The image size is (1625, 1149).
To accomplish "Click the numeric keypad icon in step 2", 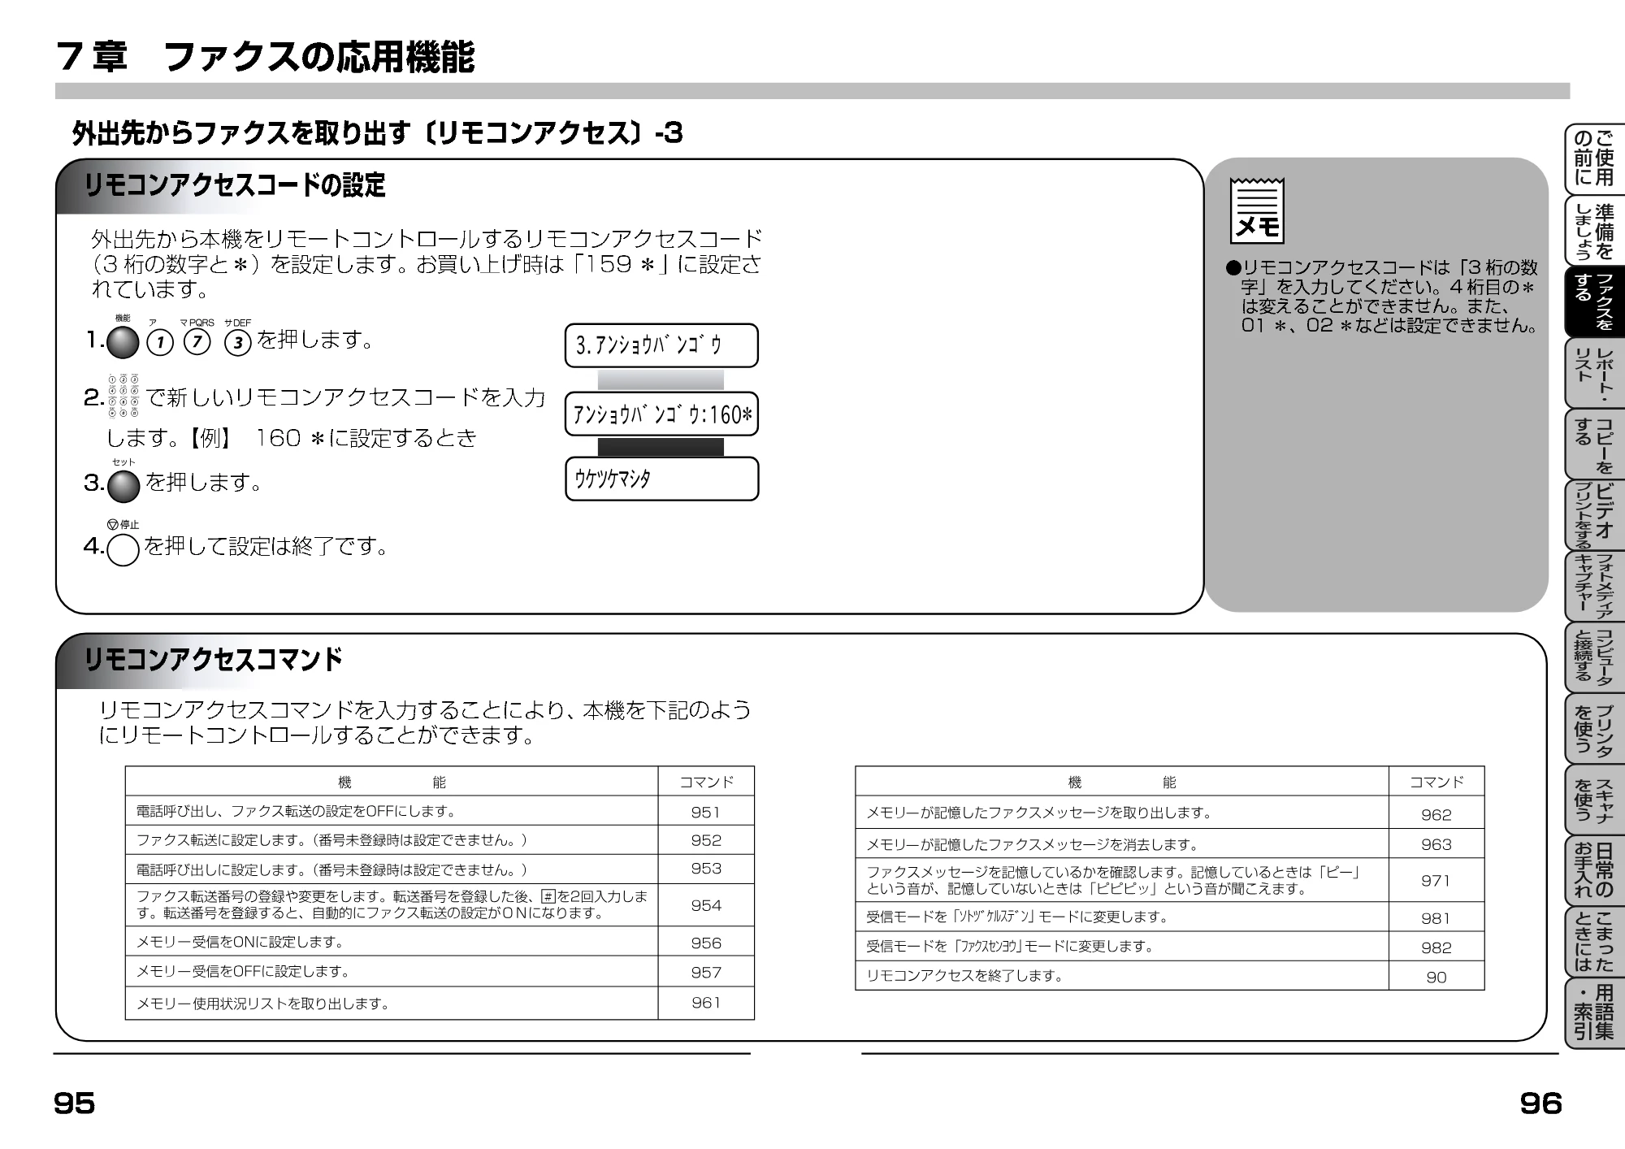I will click(x=123, y=397).
